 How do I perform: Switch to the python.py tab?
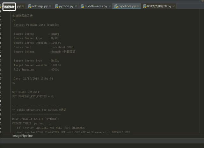click(x=66, y=6)
